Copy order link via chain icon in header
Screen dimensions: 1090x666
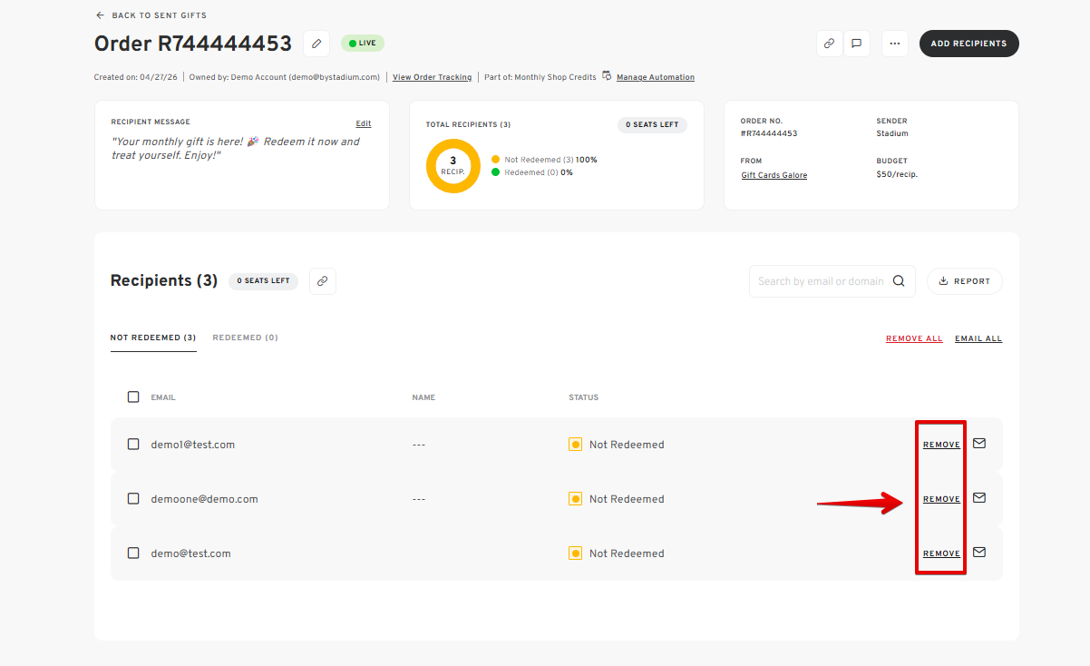[829, 44]
